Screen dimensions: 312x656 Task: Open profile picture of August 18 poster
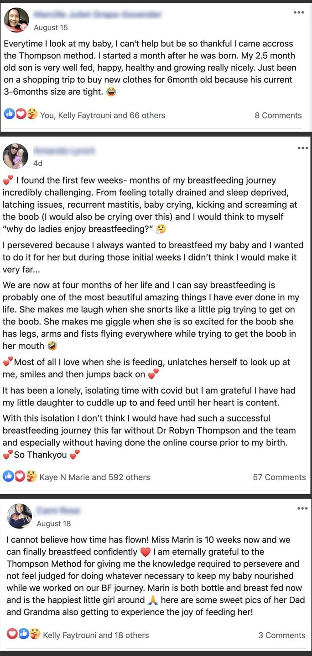point(20,516)
